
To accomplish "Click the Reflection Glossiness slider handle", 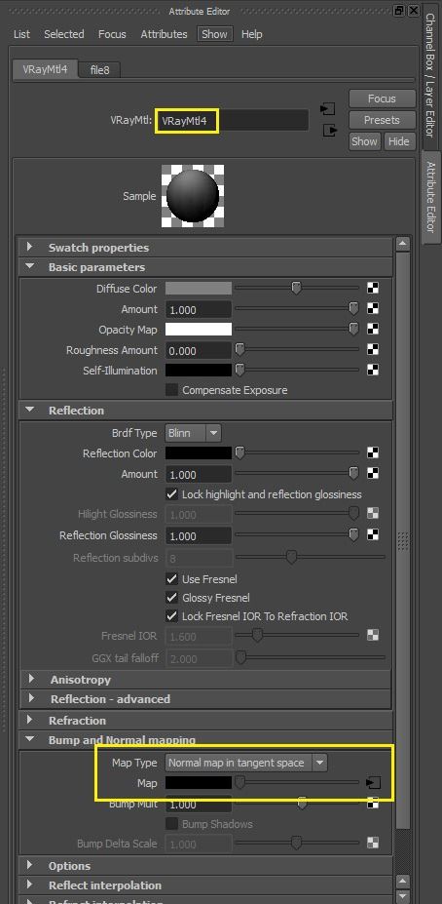I will [x=354, y=535].
